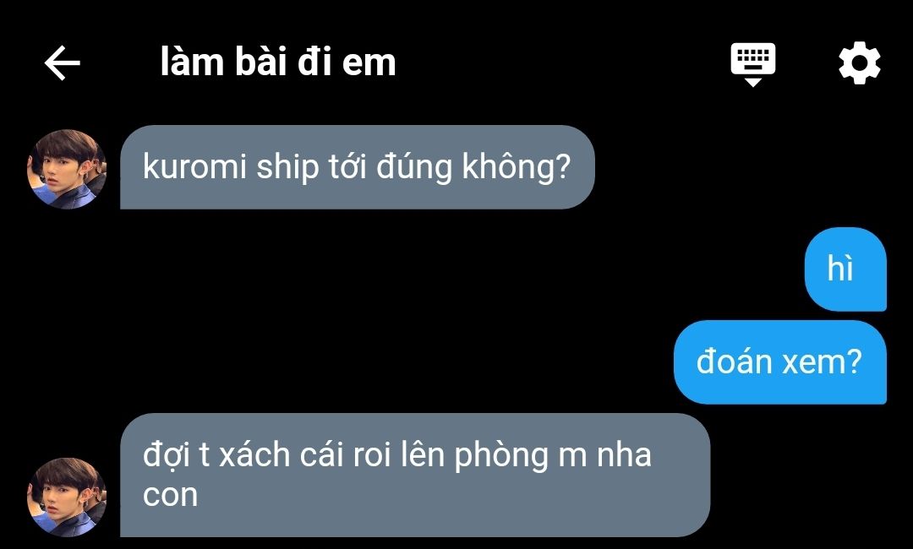Go back using the left arrow
Screen dimensions: 913x549
click(x=63, y=63)
